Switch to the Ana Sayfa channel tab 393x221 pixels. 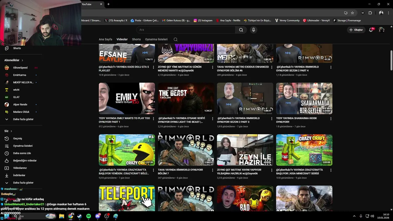point(105,39)
